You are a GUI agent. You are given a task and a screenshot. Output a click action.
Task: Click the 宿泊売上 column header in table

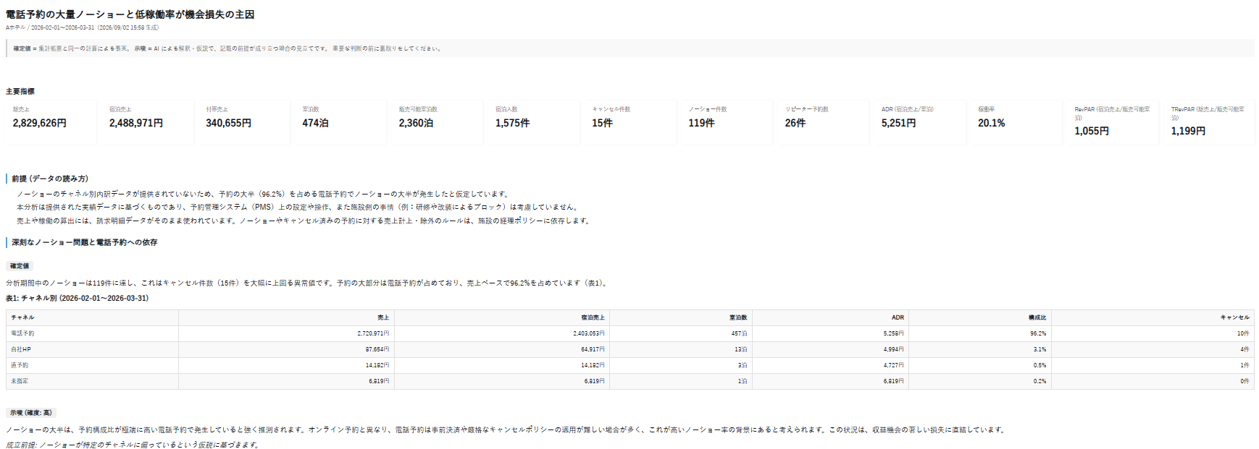pyautogui.click(x=502, y=317)
